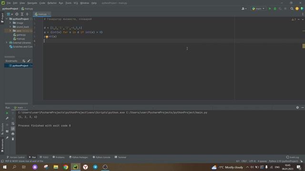Toggle the Project side tool window strip button
This screenshot has width=305, height=171.
(2, 18)
